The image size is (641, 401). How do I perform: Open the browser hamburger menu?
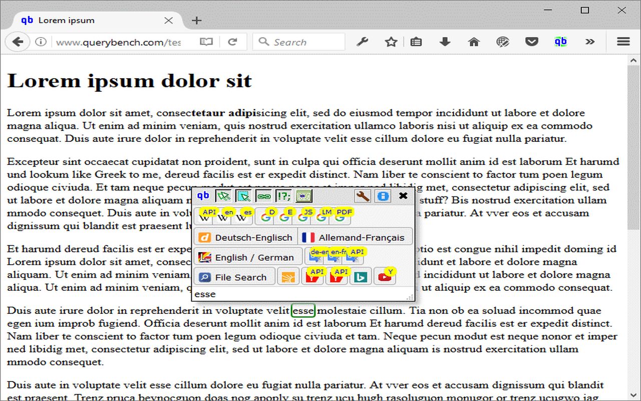[x=623, y=42]
